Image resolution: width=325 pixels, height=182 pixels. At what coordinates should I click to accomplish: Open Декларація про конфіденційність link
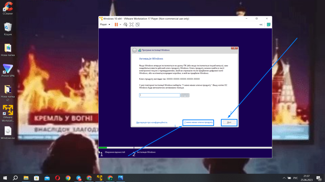[152, 122]
